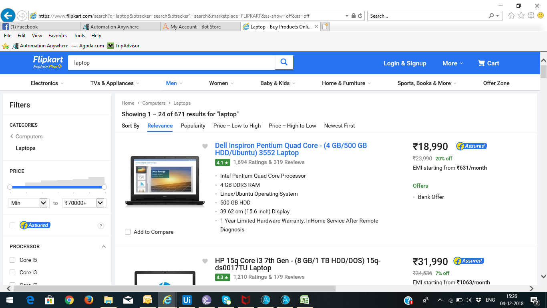Click the Flipkart logo
The height and width of the screenshot is (308, 547).
tap(48, 62)
